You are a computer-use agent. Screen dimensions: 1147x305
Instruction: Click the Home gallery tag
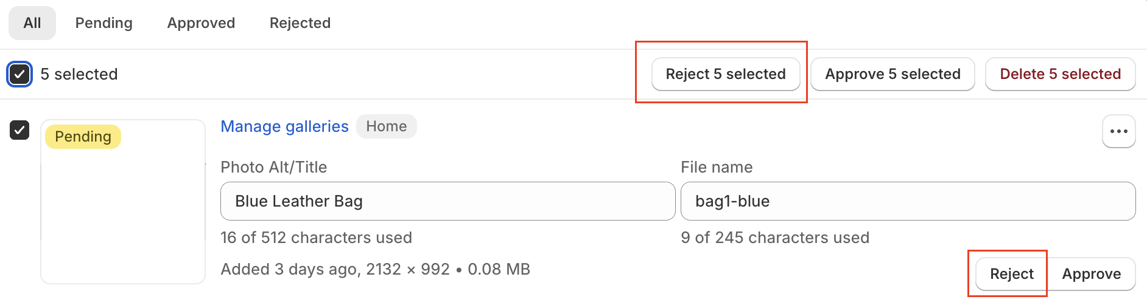pos(386,126)
